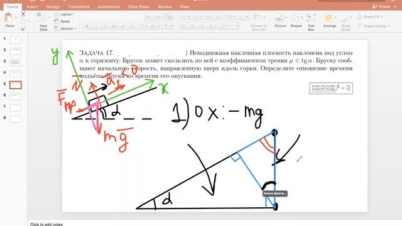402x226 pixels.
Task: Select the Format Painter brush
Action: [23, 28]
